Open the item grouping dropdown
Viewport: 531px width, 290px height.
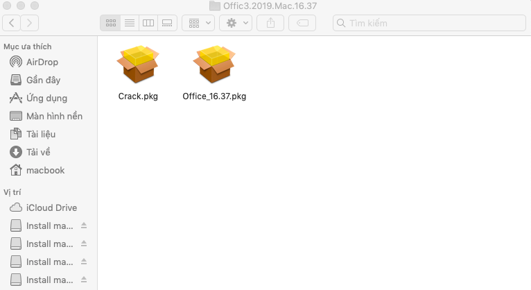tap(198, 23)
